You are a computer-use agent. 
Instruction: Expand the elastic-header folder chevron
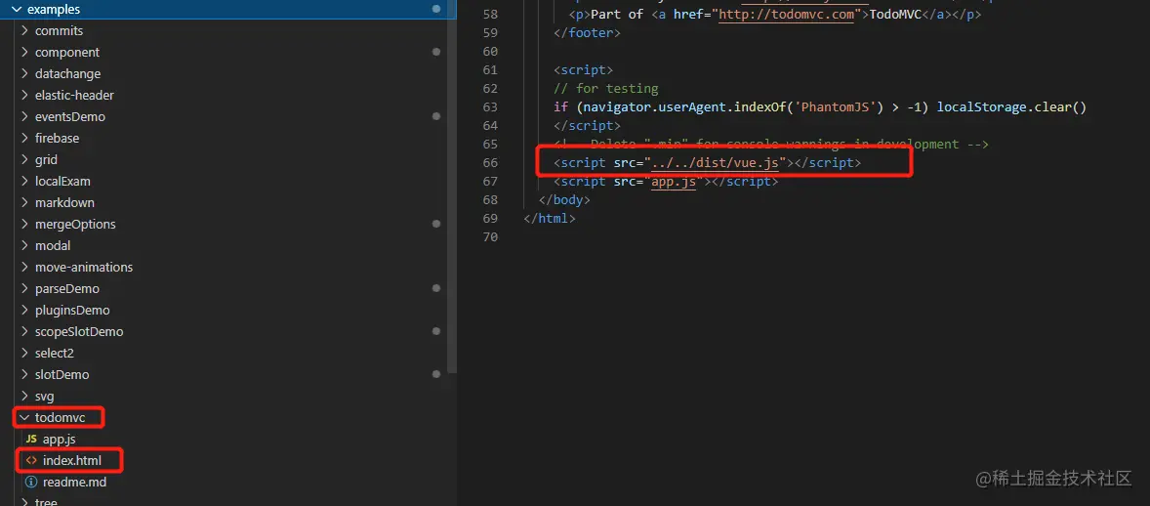click(25, 96)
